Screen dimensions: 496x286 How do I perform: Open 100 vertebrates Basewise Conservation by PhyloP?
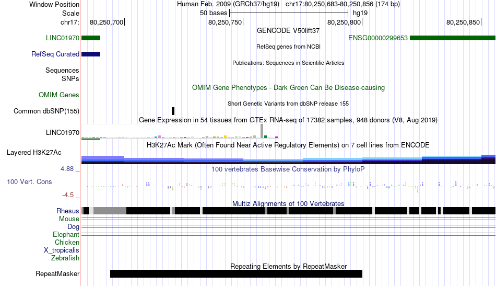tap(288, 169)
